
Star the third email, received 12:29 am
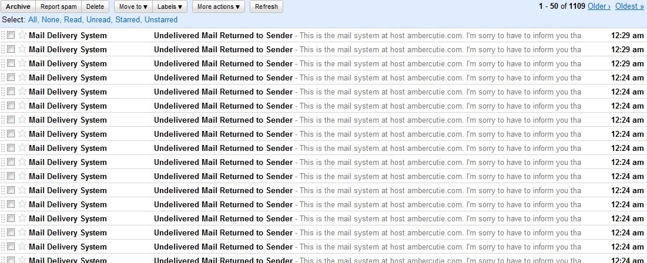click(22, 63)
